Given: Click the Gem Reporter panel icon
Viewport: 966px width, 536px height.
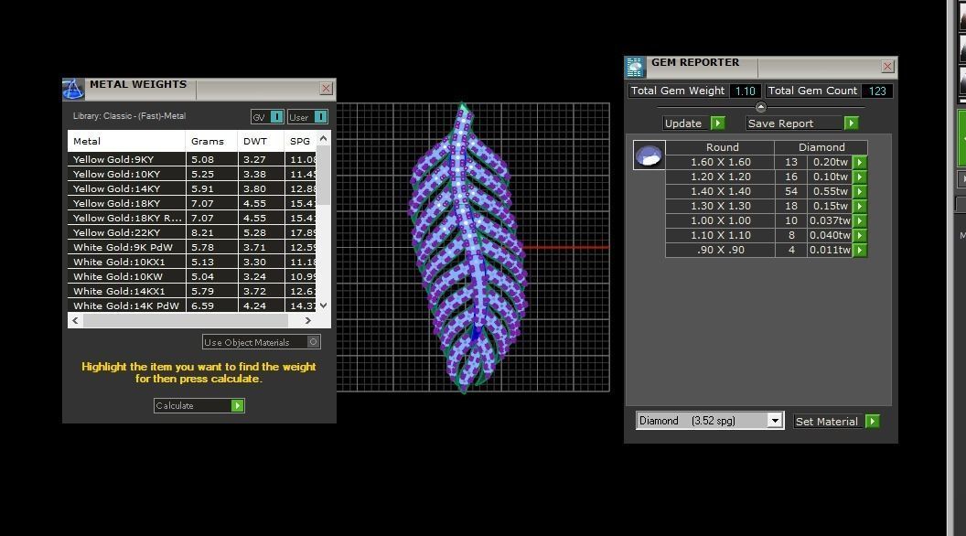Looking at the screenshot, I should [635, 67].
